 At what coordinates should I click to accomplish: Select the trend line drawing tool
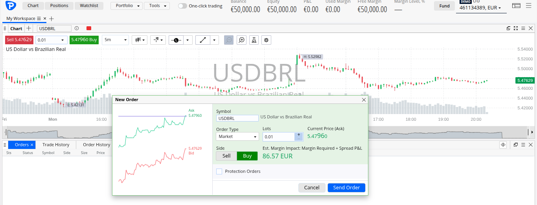point(203,40)
